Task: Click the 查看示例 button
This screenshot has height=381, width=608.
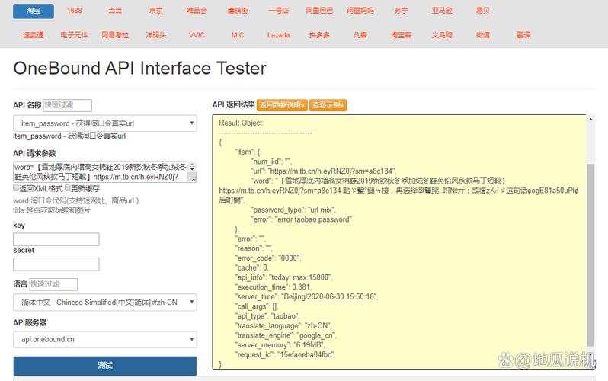Action: click(328, 105)
